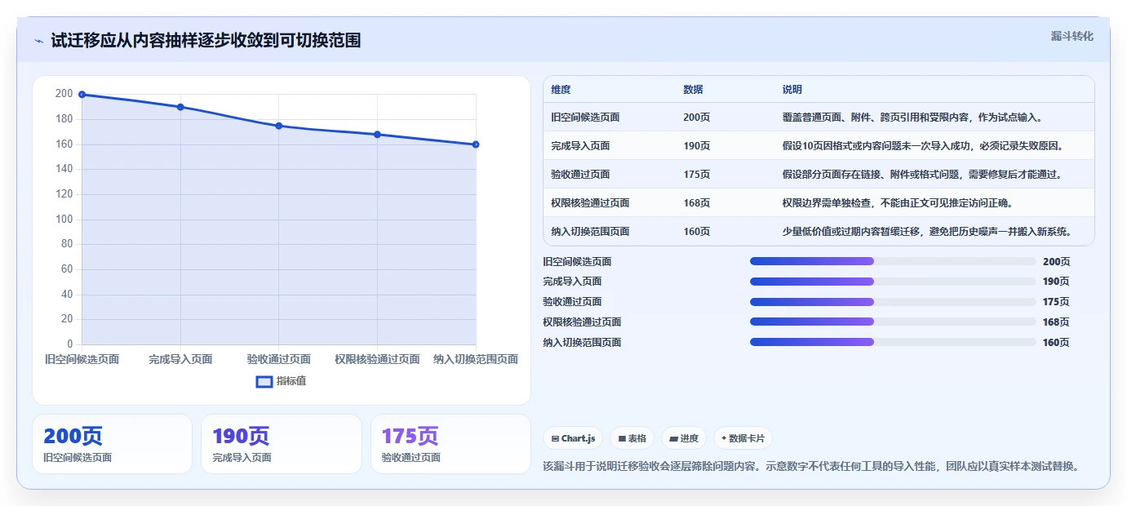Select the 数据卡片 chip
The height and width of the screenshot is (506, 1127).
pos(743,438)
